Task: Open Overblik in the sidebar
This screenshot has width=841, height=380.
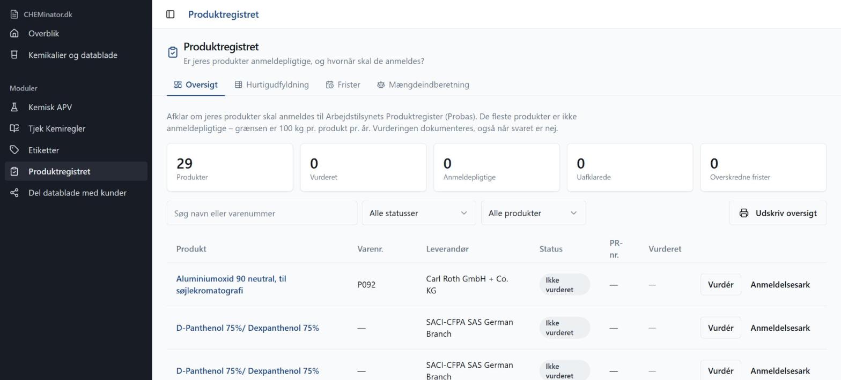Action: [x=76, y=33]
